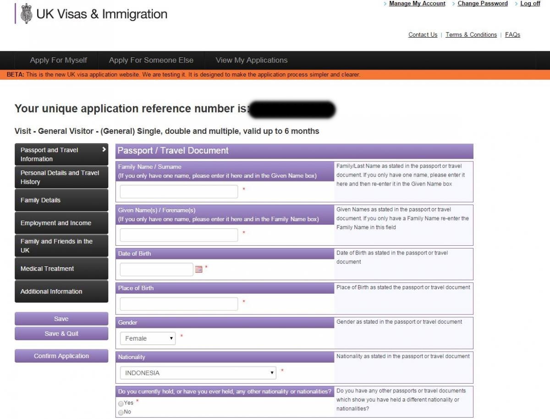
Task: Select No for other nationality question
Action: point(121,413)
